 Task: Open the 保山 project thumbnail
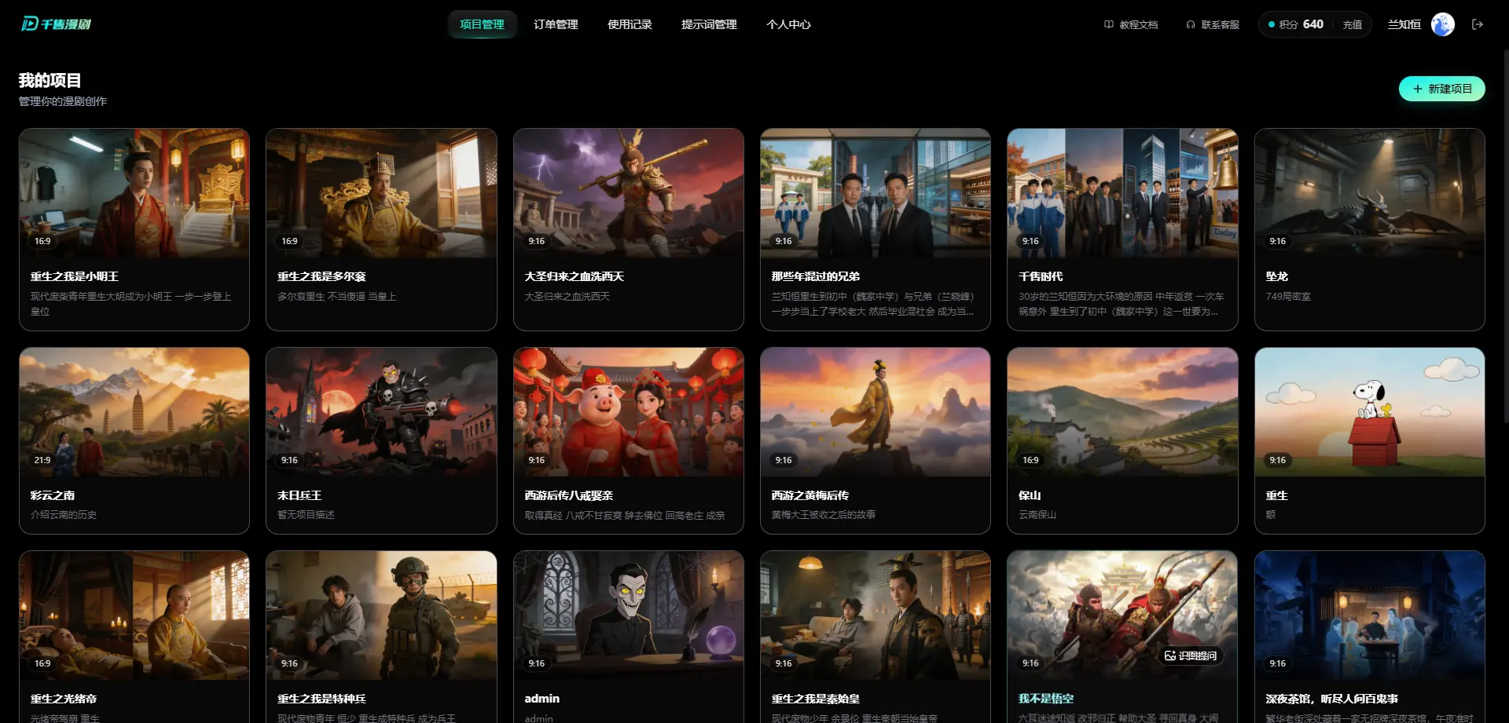(1122, 412)
